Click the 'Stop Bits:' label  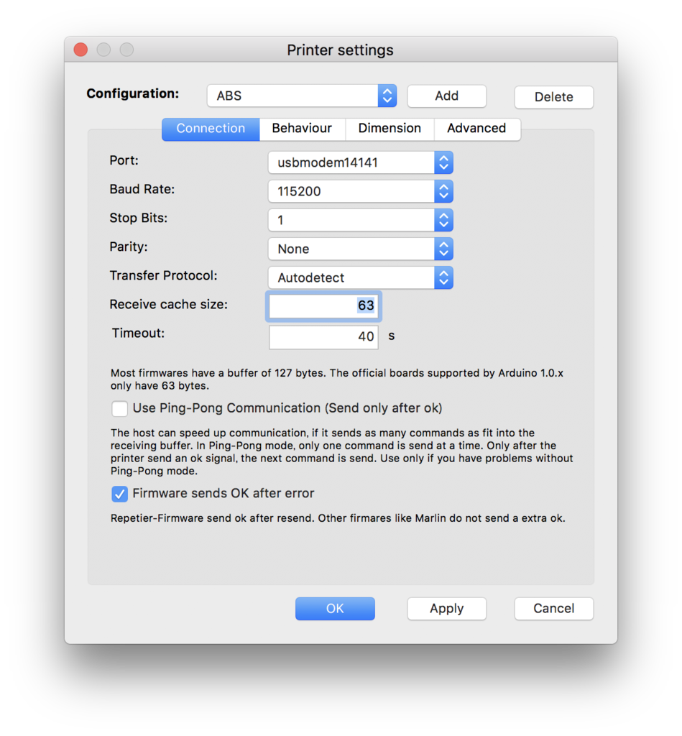[139, 218]
